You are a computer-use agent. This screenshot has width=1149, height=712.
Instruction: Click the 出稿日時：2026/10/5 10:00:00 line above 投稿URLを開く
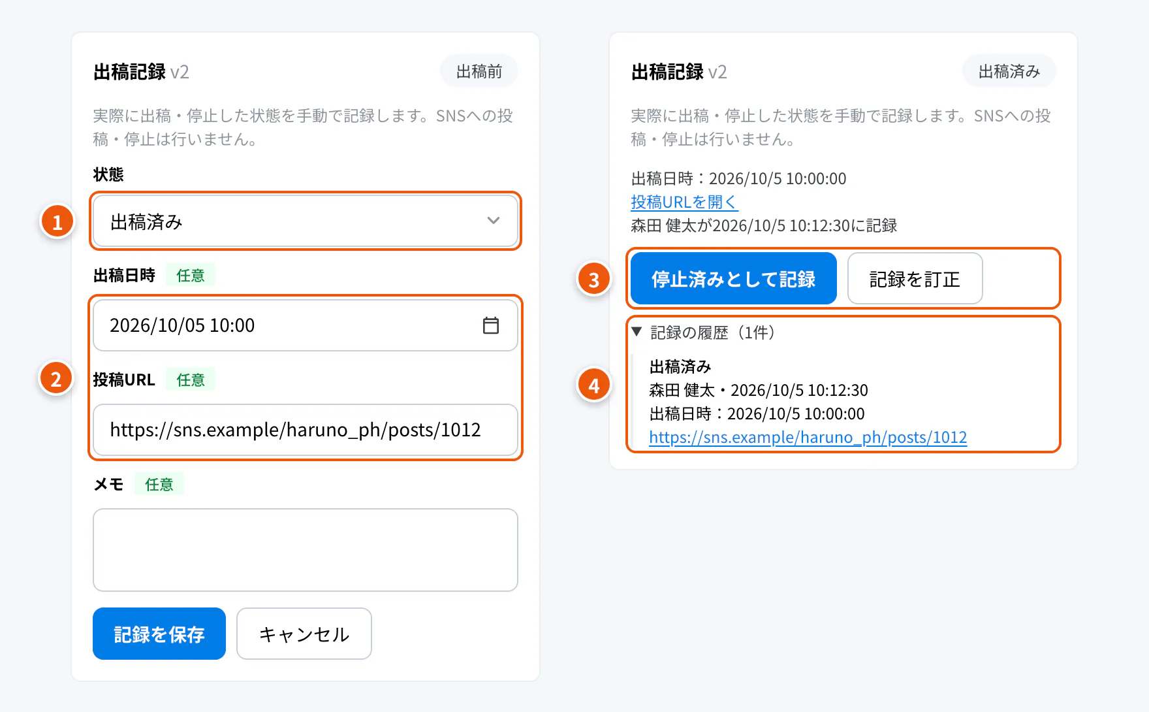point(738,178)
